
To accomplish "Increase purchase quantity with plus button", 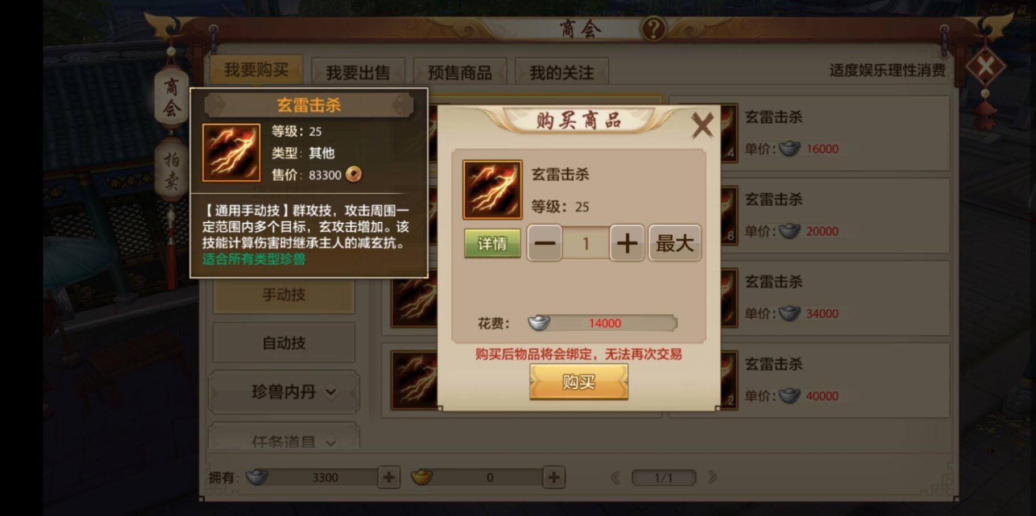I will 627,243.
